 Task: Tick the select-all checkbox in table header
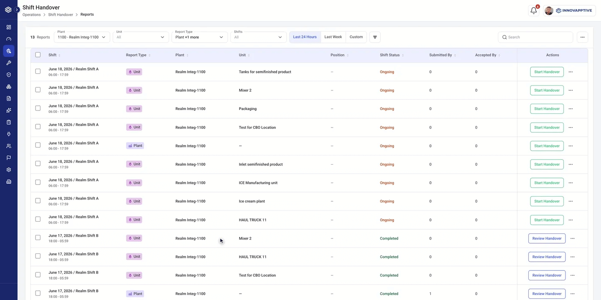tap(38, 55)
